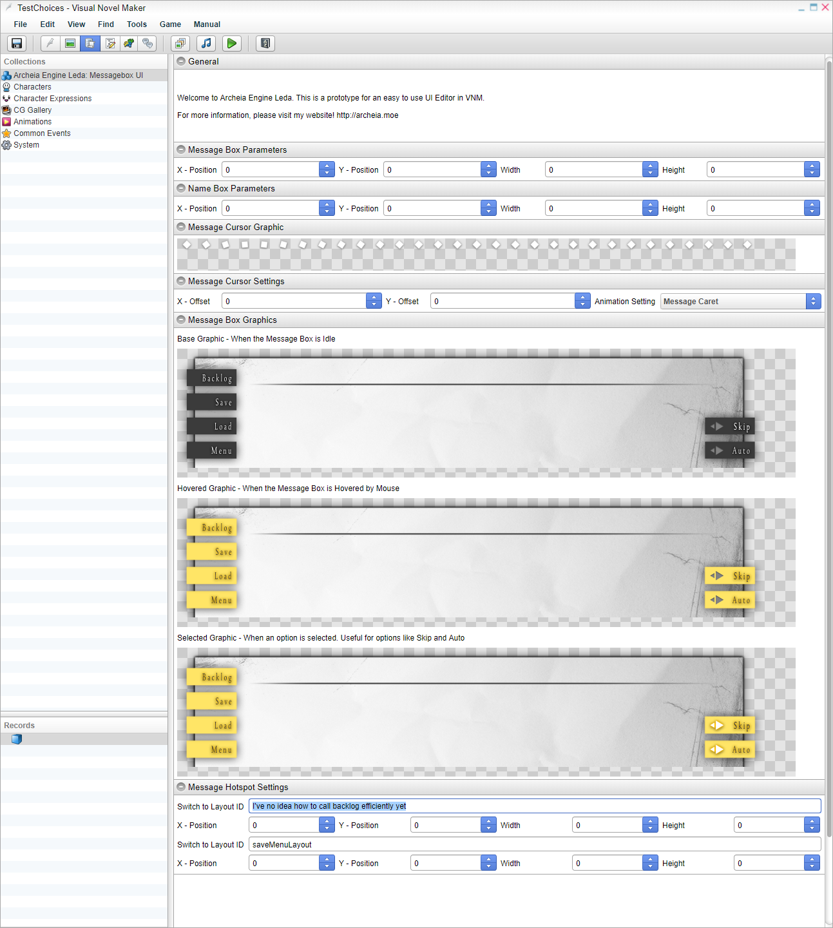The image size is (833, 928).
Task: Open the landscape picture toolbar icon
Action: pyautogui.click(x=70, y=43)
